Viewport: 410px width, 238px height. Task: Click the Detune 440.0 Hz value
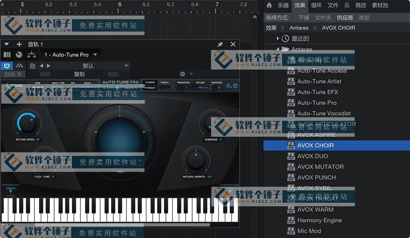tap(203, 88)
